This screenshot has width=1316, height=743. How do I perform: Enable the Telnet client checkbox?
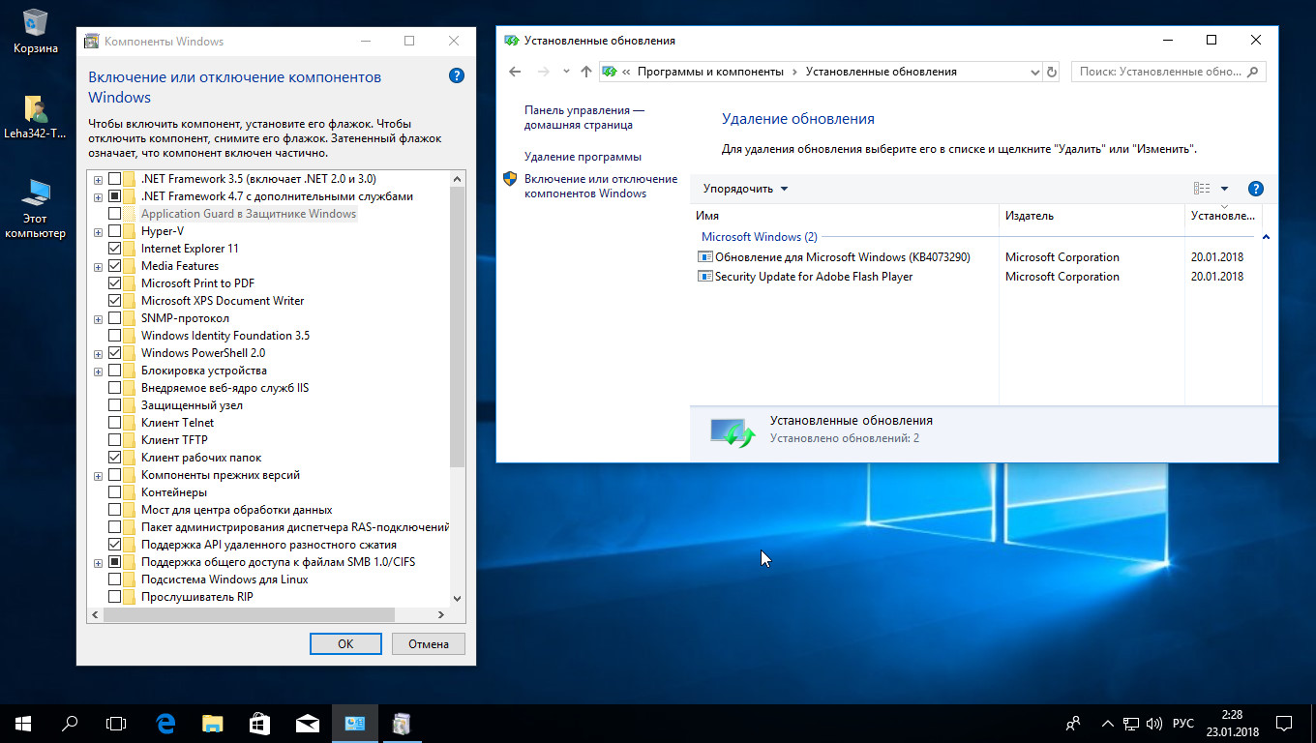[x=115, y=423]
